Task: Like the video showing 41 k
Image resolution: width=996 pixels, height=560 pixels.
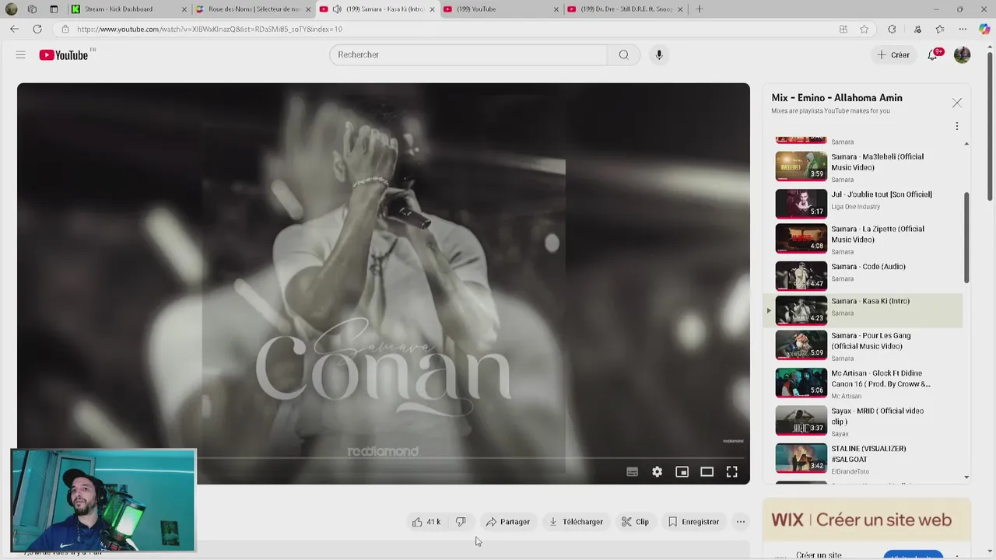Action: click(426, 522)
